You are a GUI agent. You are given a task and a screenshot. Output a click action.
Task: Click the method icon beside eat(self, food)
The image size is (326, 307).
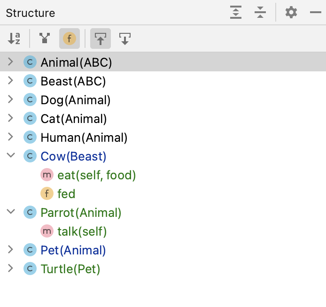[47, 175]
